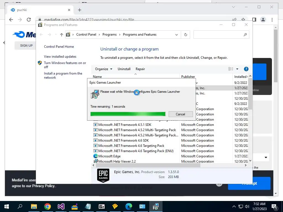Open Programs and Features help icon
This screenshot has height=212, width=283.
coord(246,69)
